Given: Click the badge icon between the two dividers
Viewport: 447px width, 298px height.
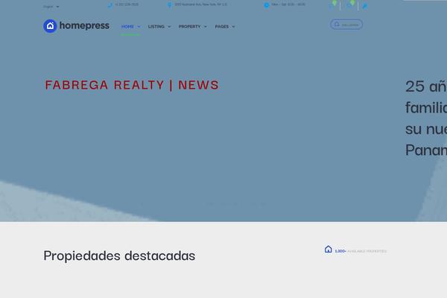Looking at the screenshot, I should tap(351, 5).
